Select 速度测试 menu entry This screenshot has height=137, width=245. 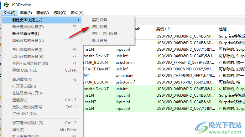[42, 100]
